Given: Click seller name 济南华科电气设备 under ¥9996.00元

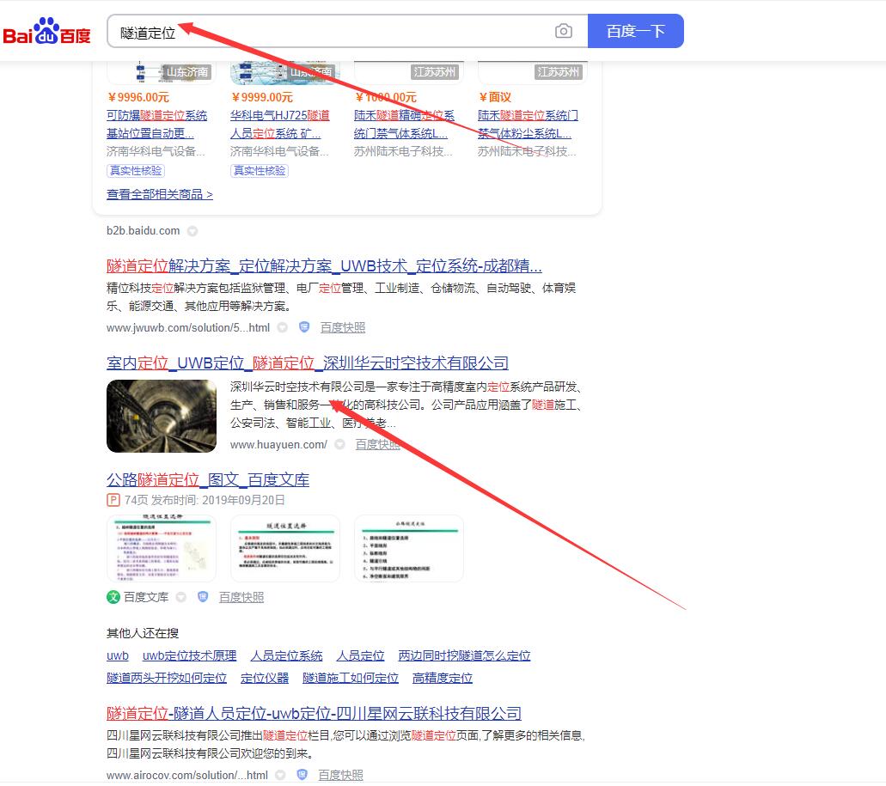Looking at the screenshot, I should tap(156, 151).
